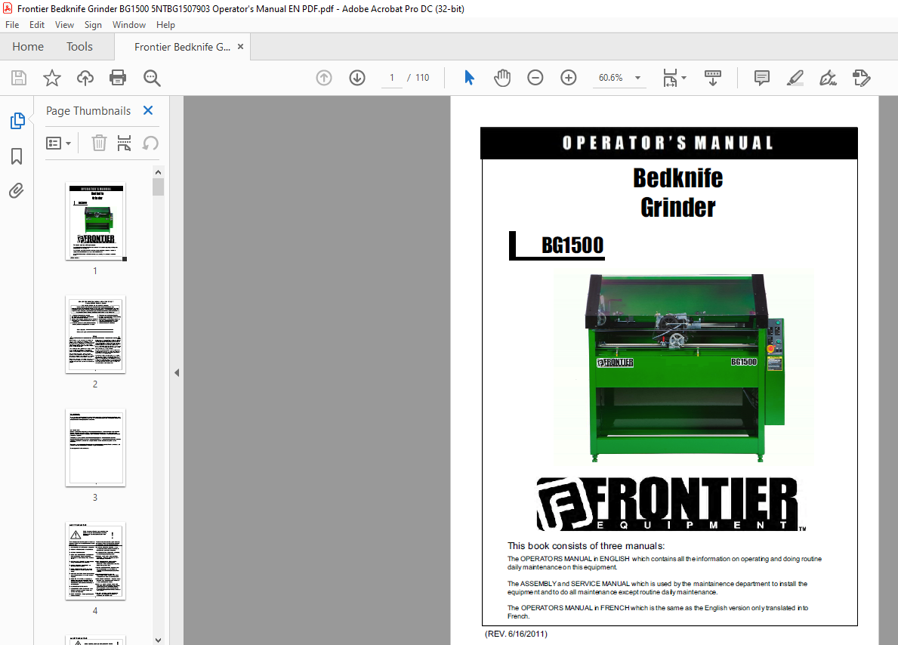The width and height of the screenshot is (898, 645).
Task: Open the zoom level dropdown
Action: coord(637,77)
